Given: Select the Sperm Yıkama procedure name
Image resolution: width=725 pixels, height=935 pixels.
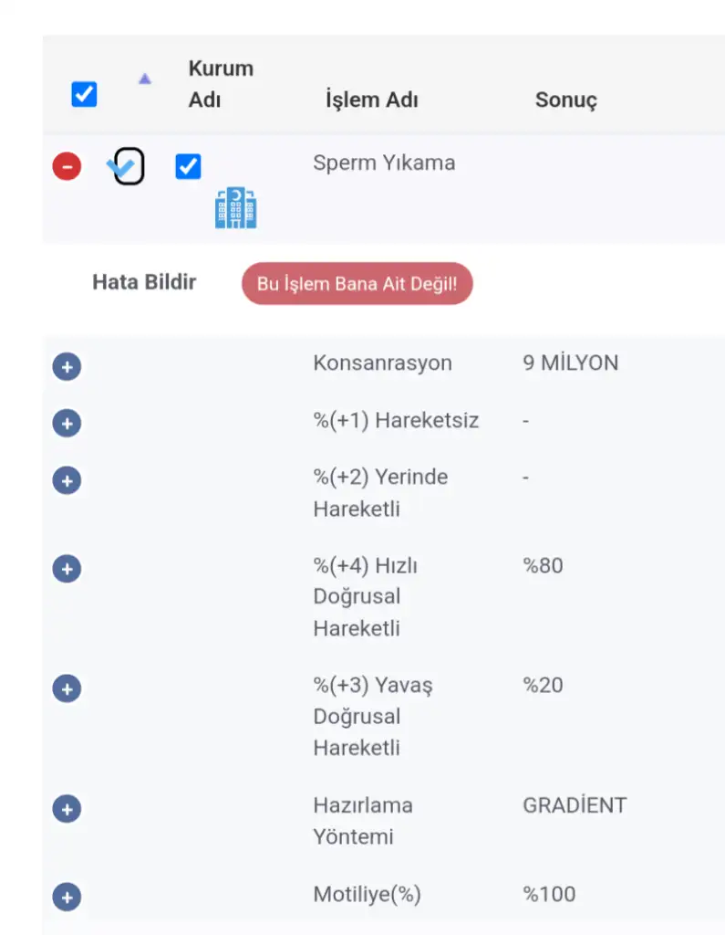Looking at the screenshot, I should pyautogui.click(x=384, y=163).
